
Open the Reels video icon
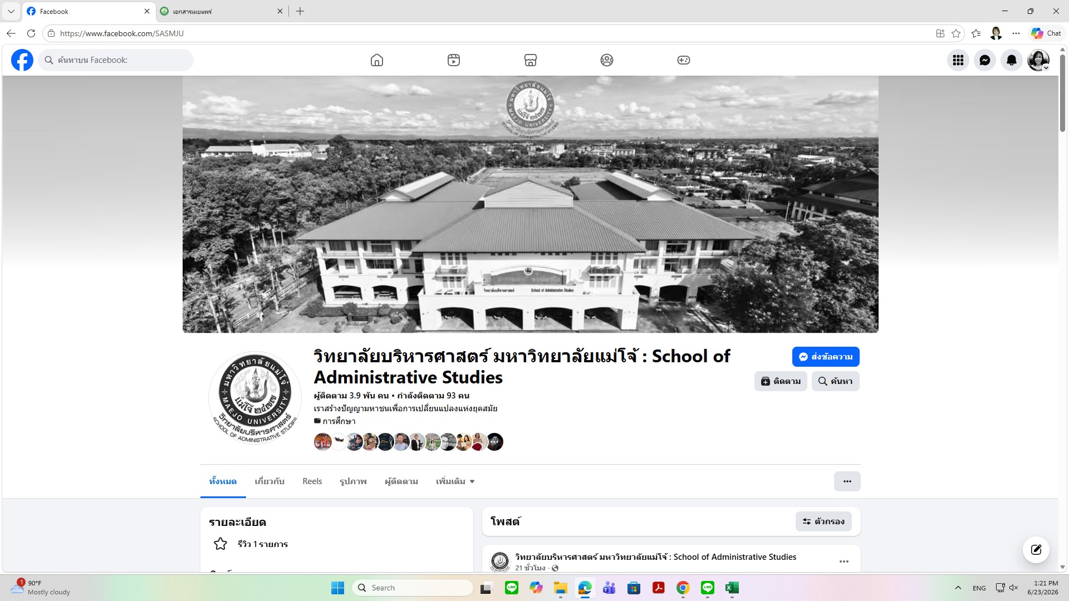point(454,60)
